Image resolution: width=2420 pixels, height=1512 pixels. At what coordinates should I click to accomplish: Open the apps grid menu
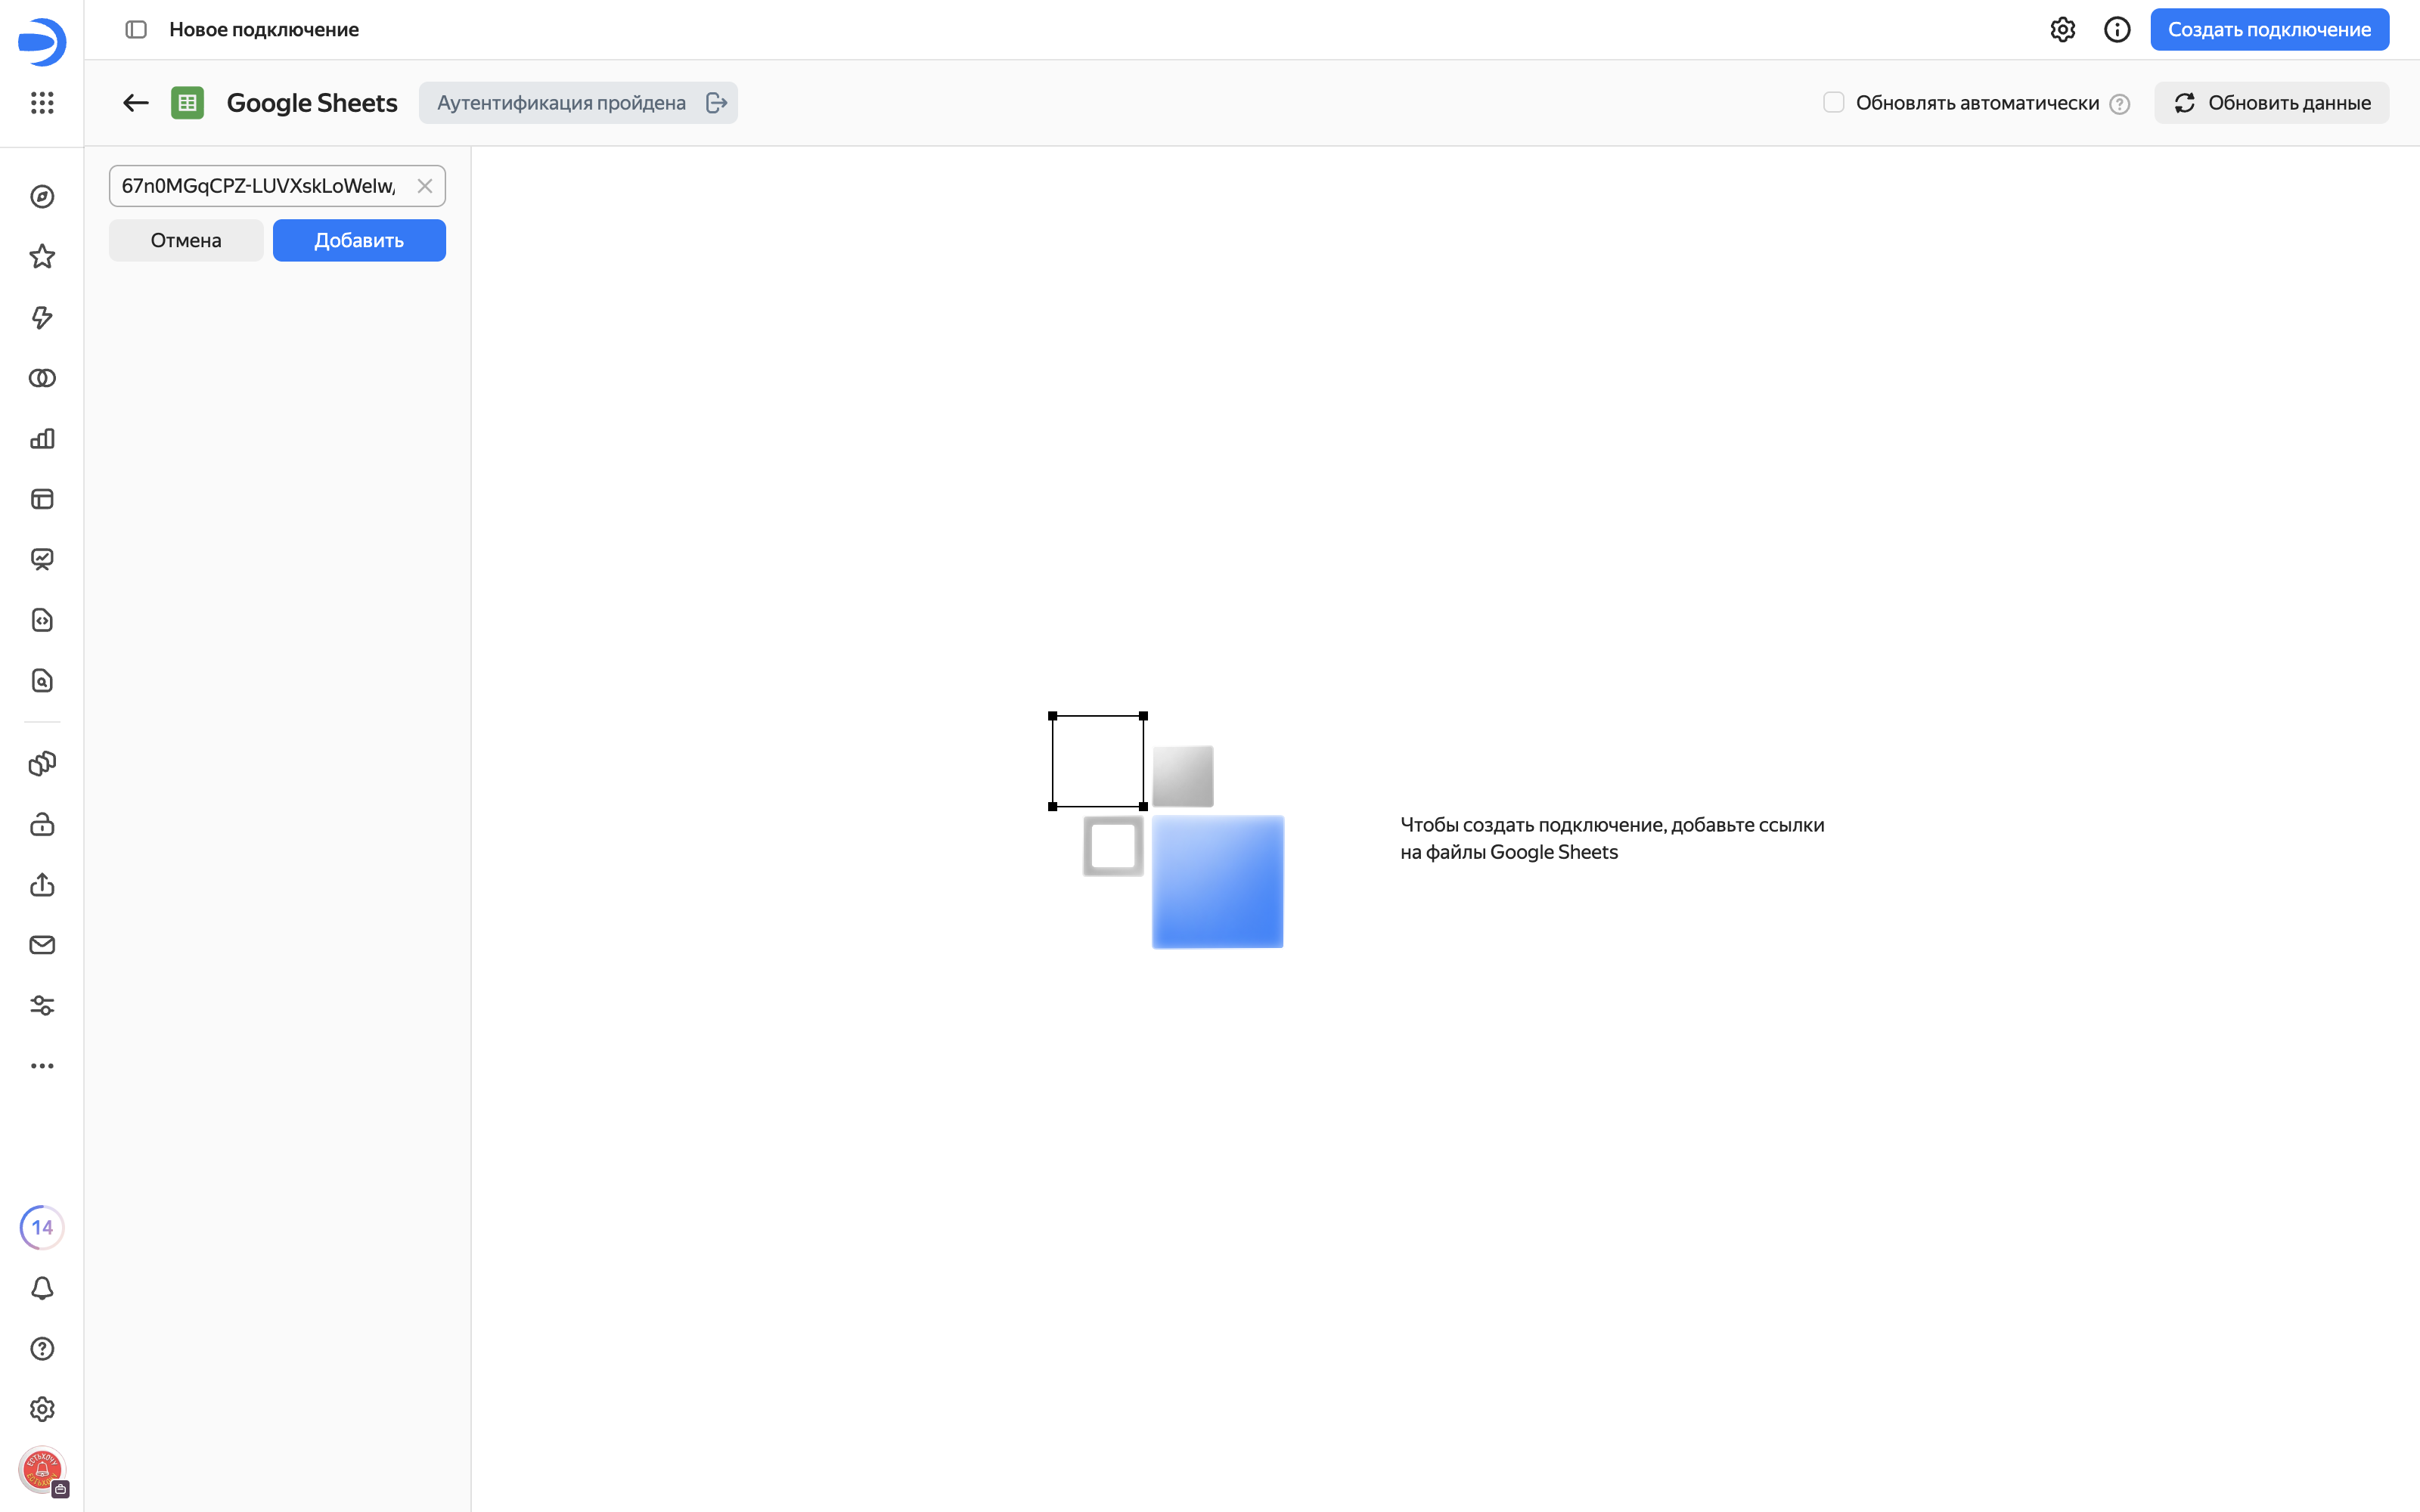42,102
